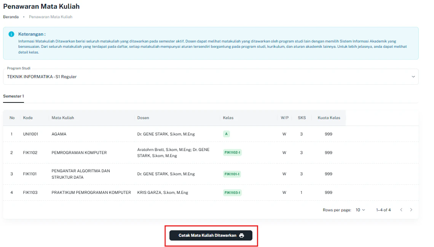Sort by the Mata Kuliah column header

point(63,118)
